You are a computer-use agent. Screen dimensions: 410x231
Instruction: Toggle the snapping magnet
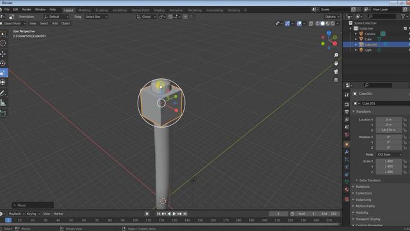pos(170,17)
